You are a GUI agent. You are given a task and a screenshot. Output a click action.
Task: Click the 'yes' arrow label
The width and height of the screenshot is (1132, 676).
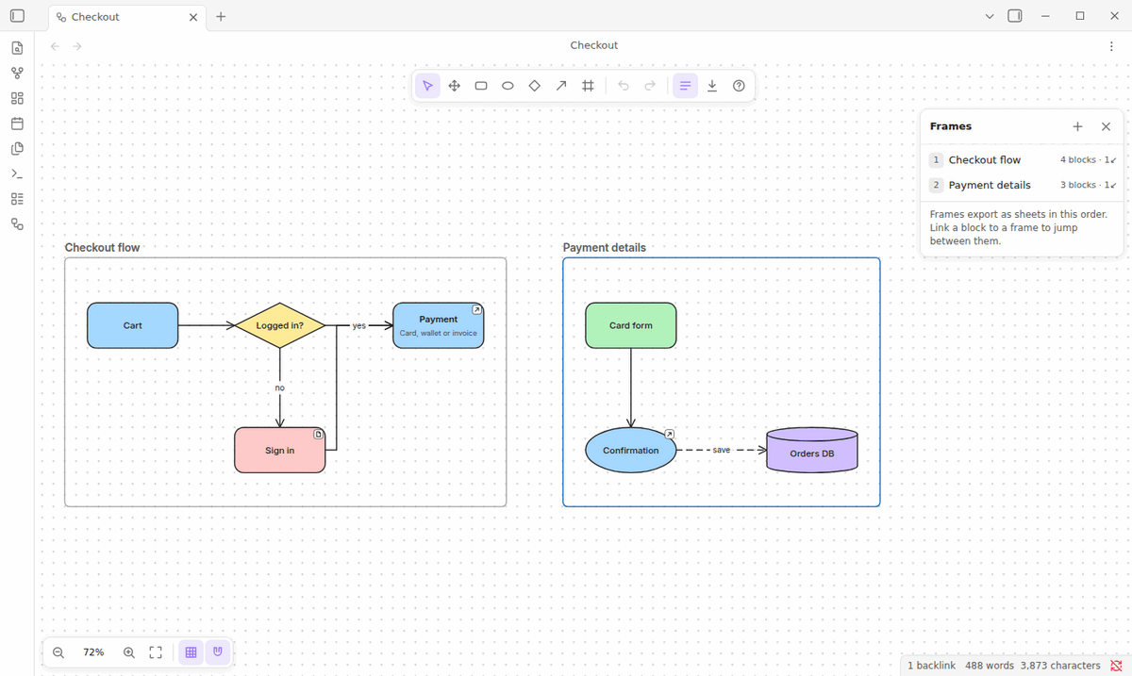pyautogui.click(x=358, y=325)
